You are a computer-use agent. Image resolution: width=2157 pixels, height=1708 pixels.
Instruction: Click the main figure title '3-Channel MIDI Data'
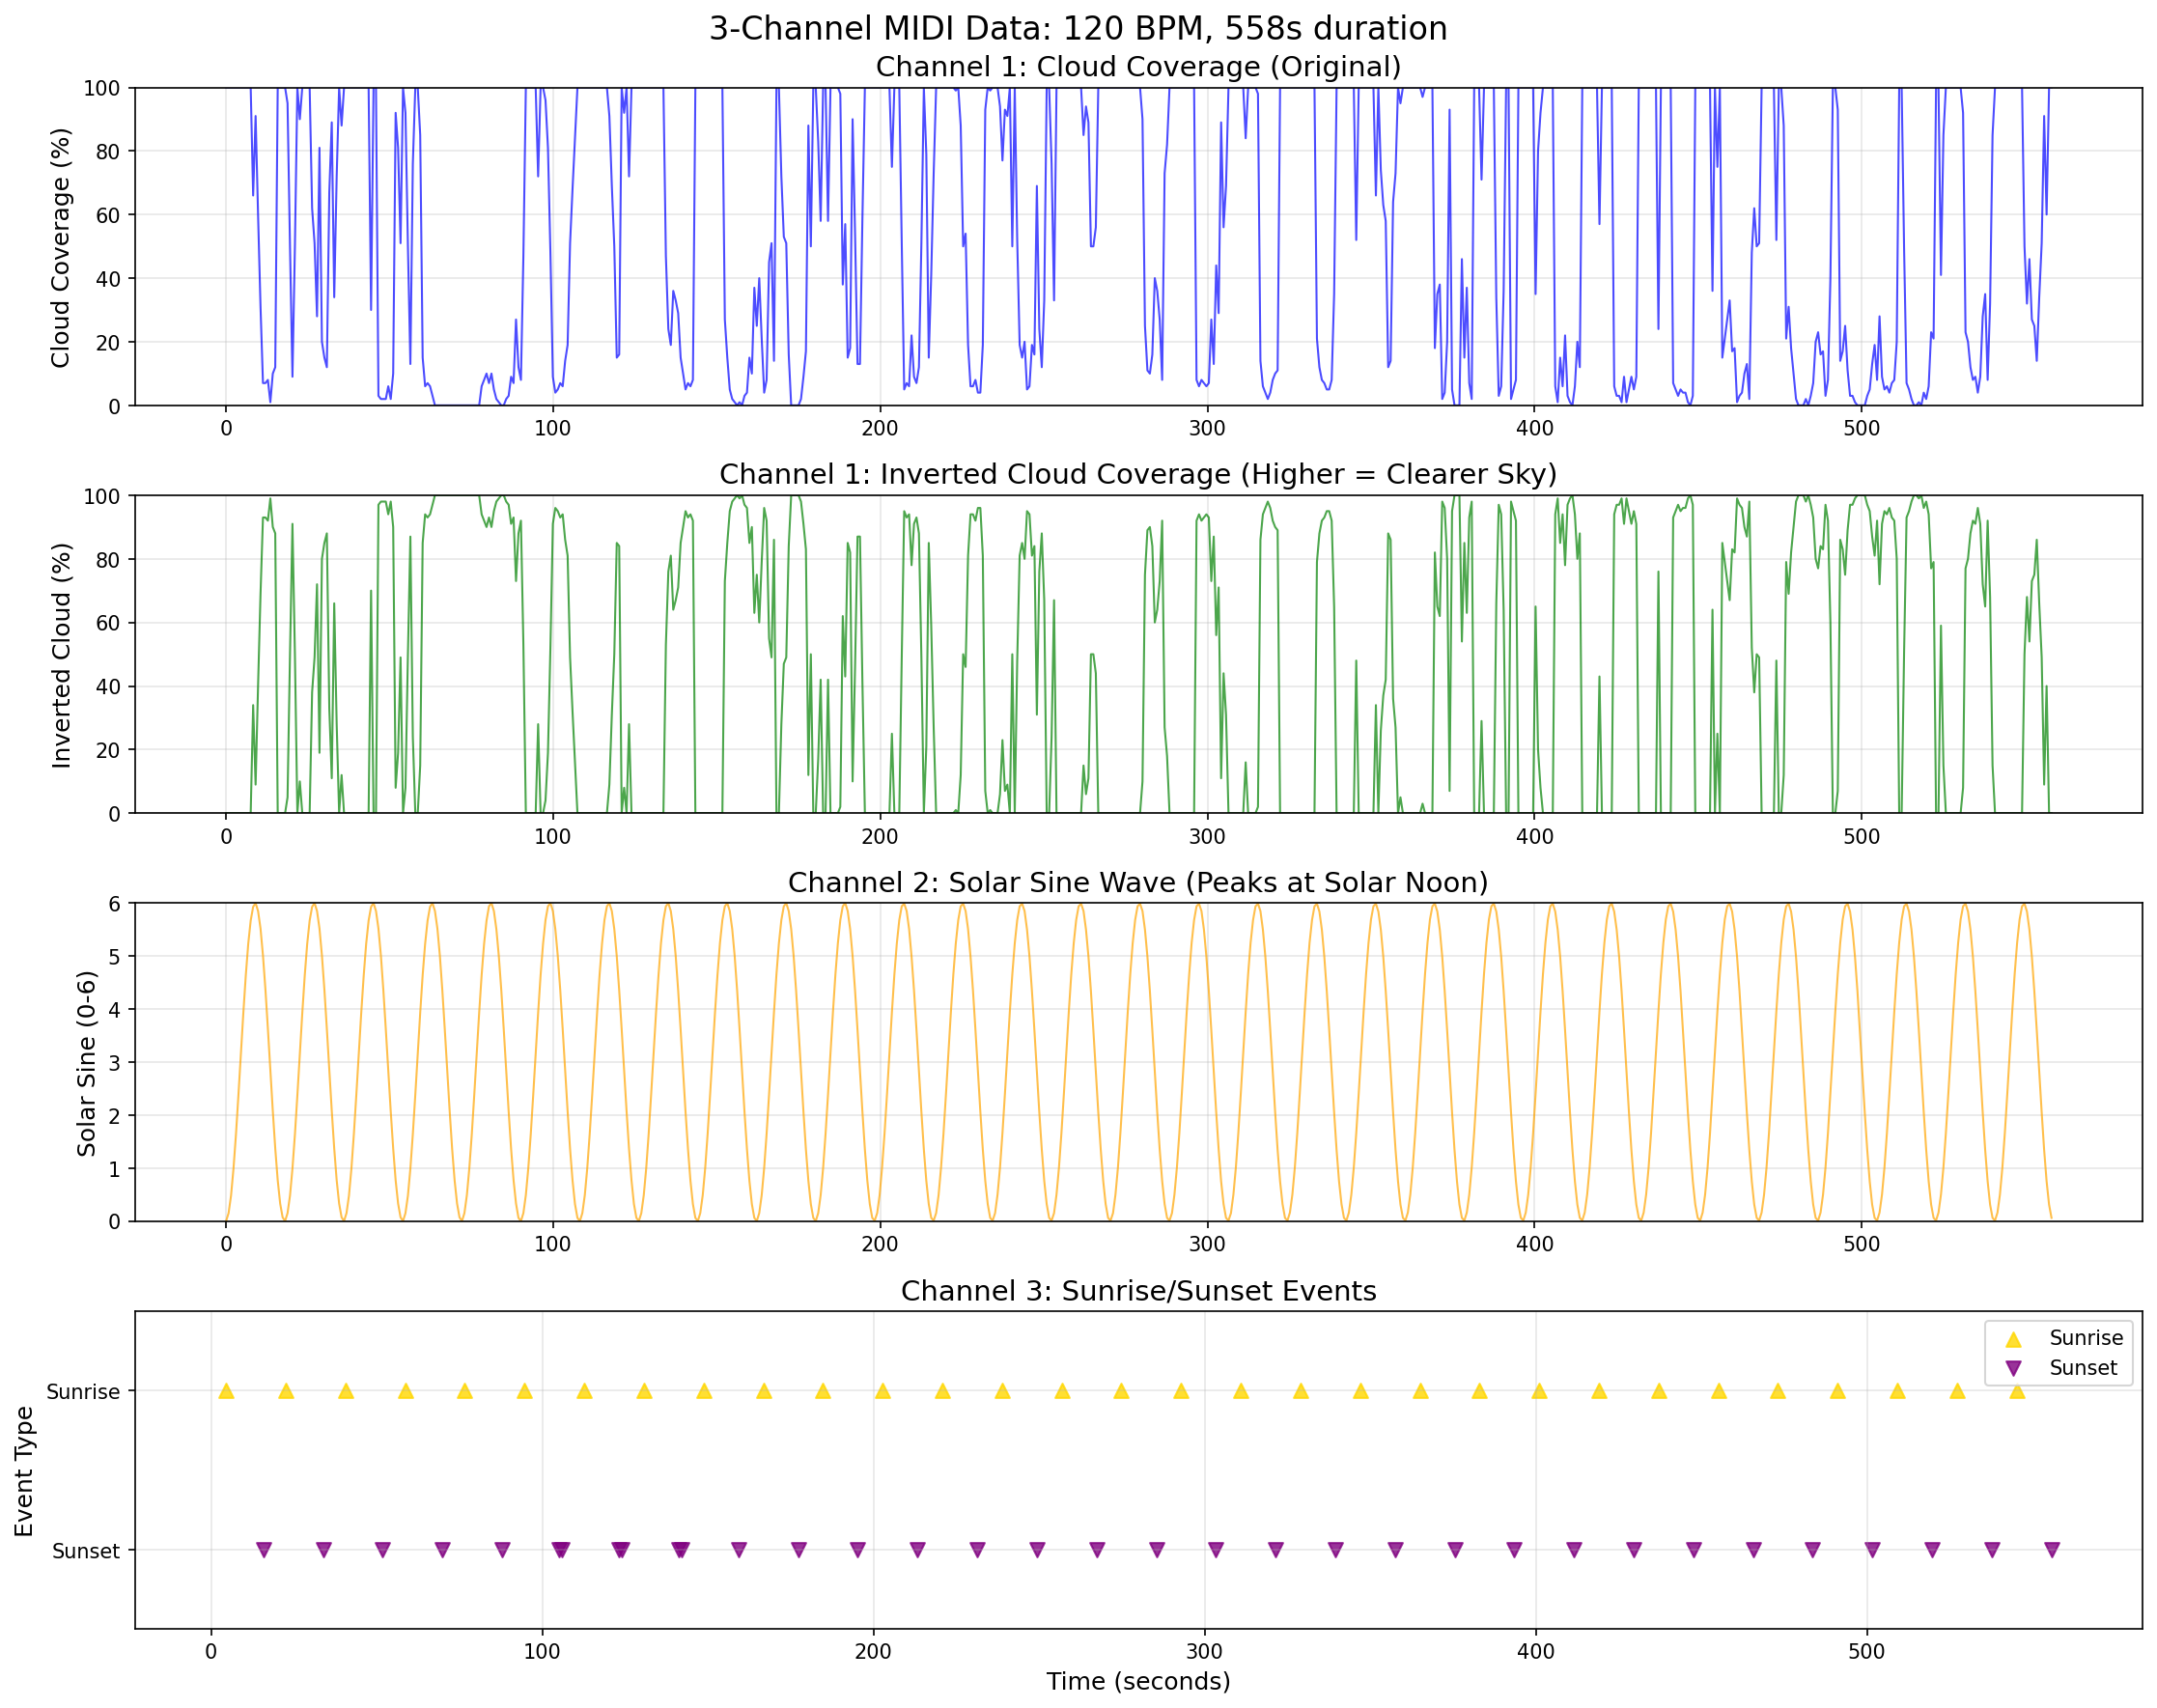click(1078, 28)
